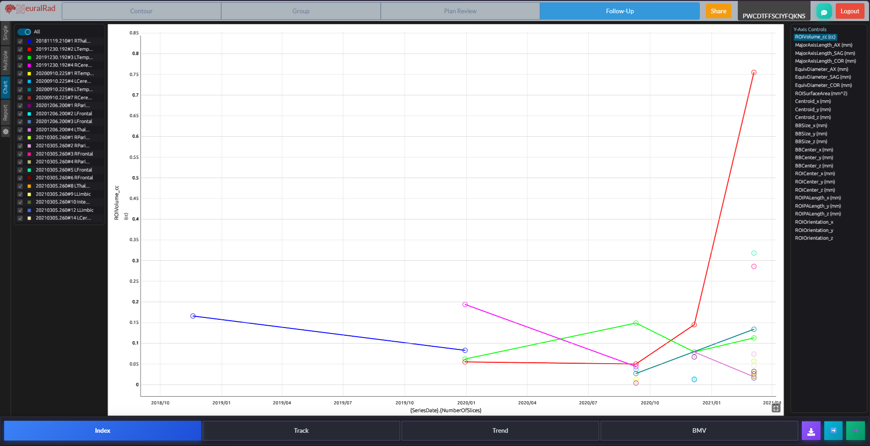Click the fullscreen icon below the chart
This screenshot has width=870, height=446.
pos(775,408)
